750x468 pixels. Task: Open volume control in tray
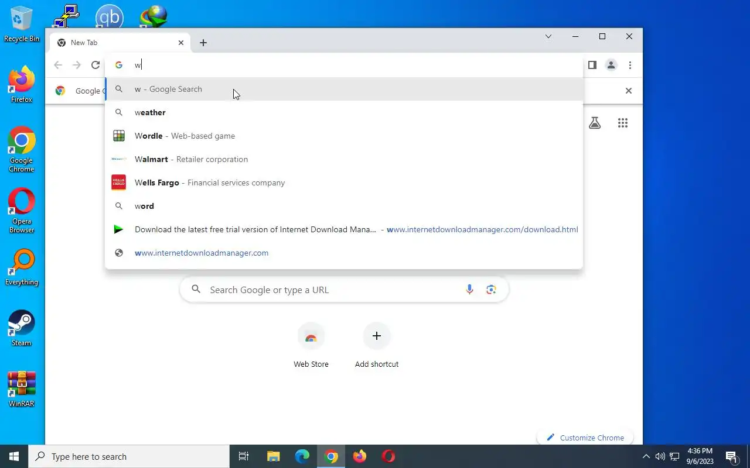[x=660, y=456]
